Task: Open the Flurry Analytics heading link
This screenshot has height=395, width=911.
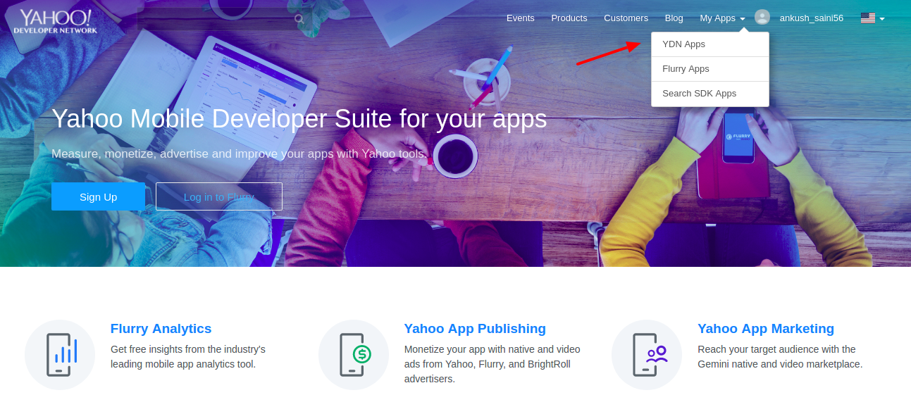Action: coord(161,329)
